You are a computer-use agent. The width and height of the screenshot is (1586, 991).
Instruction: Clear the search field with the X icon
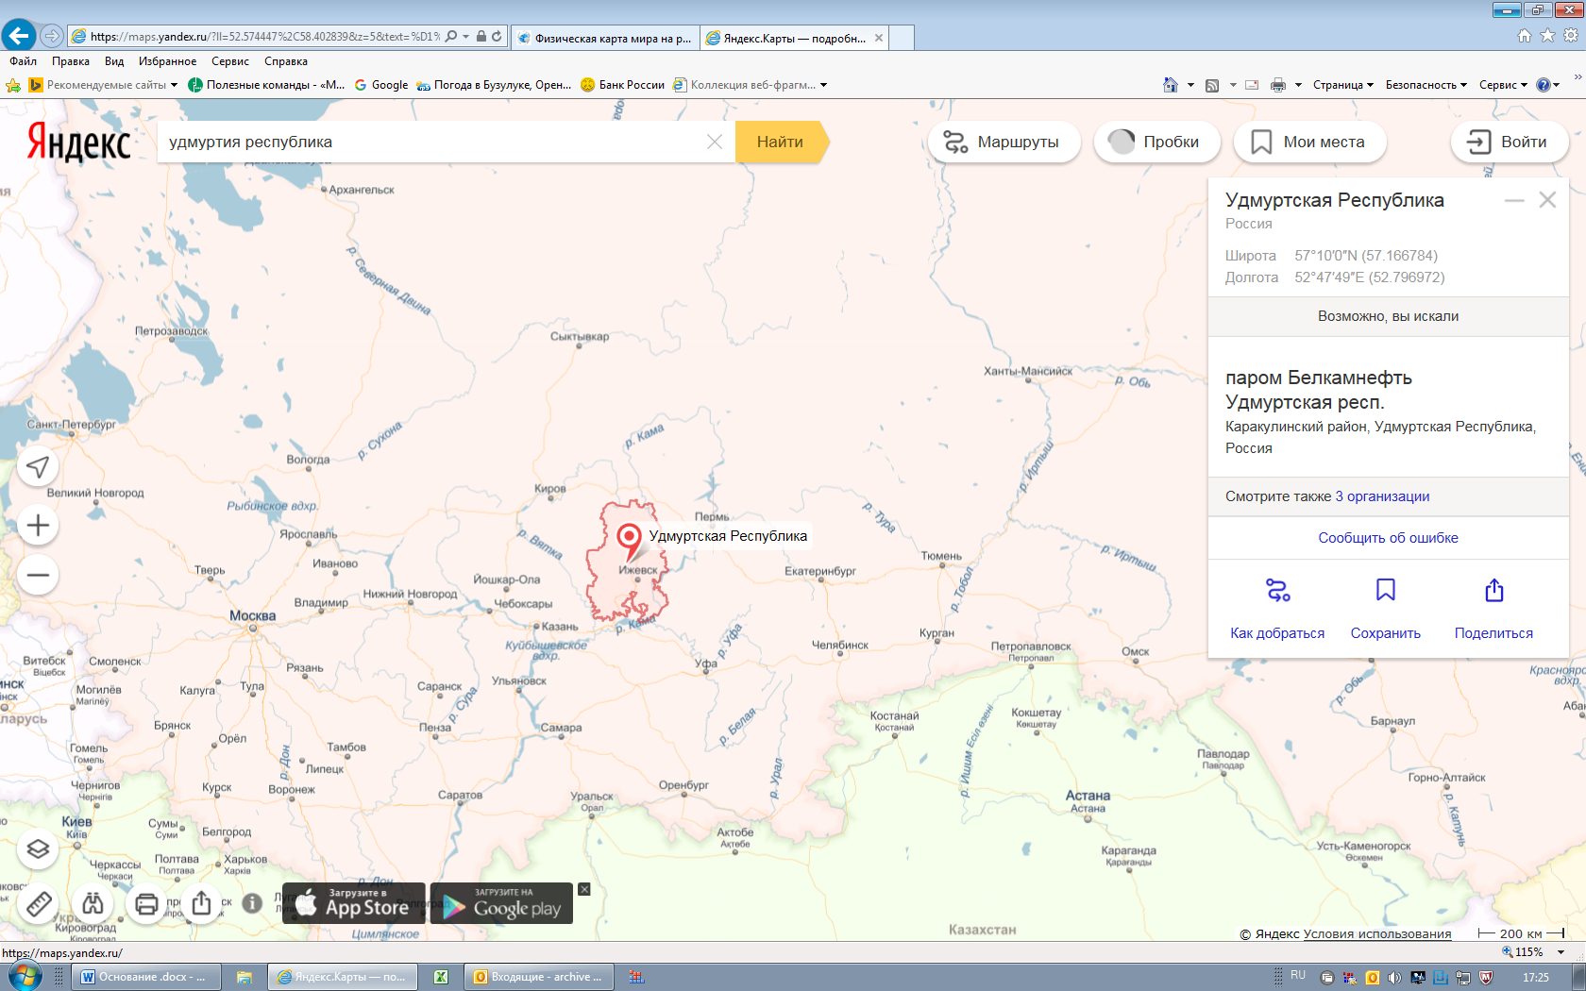click(x=715, y=142)
